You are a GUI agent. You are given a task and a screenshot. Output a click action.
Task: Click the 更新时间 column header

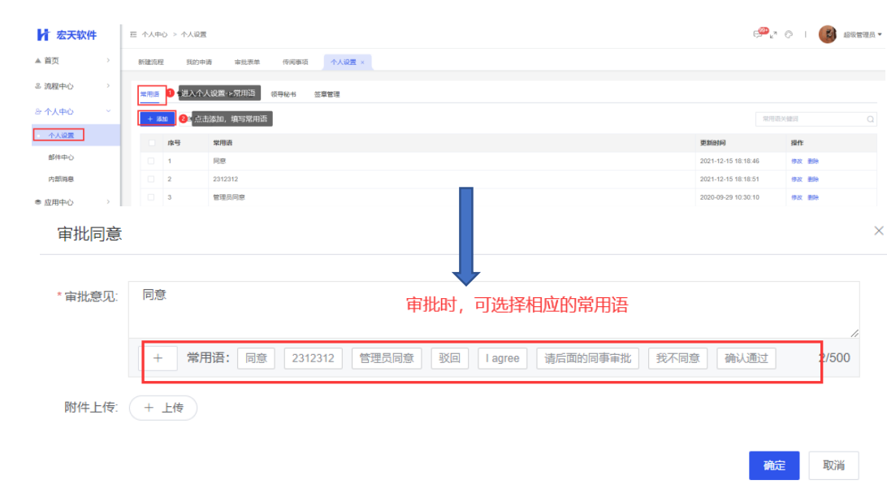click(x=713, y=143)
